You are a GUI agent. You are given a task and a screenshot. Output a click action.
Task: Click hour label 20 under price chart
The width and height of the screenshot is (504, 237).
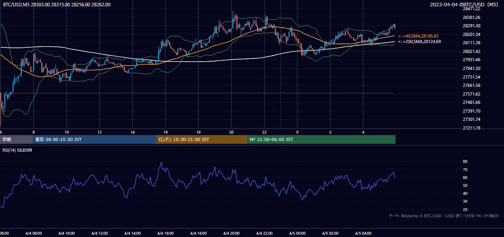pyautogui.click(x=231, y=132)
